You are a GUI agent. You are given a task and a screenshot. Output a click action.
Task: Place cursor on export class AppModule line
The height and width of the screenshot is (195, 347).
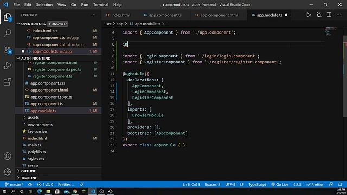(x=154, y=145)
